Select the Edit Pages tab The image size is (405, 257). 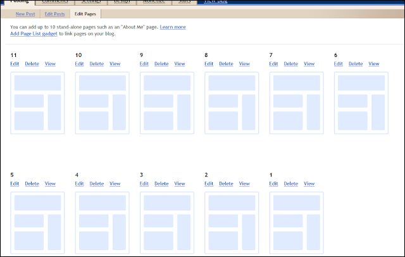click(x=85, y=14)
